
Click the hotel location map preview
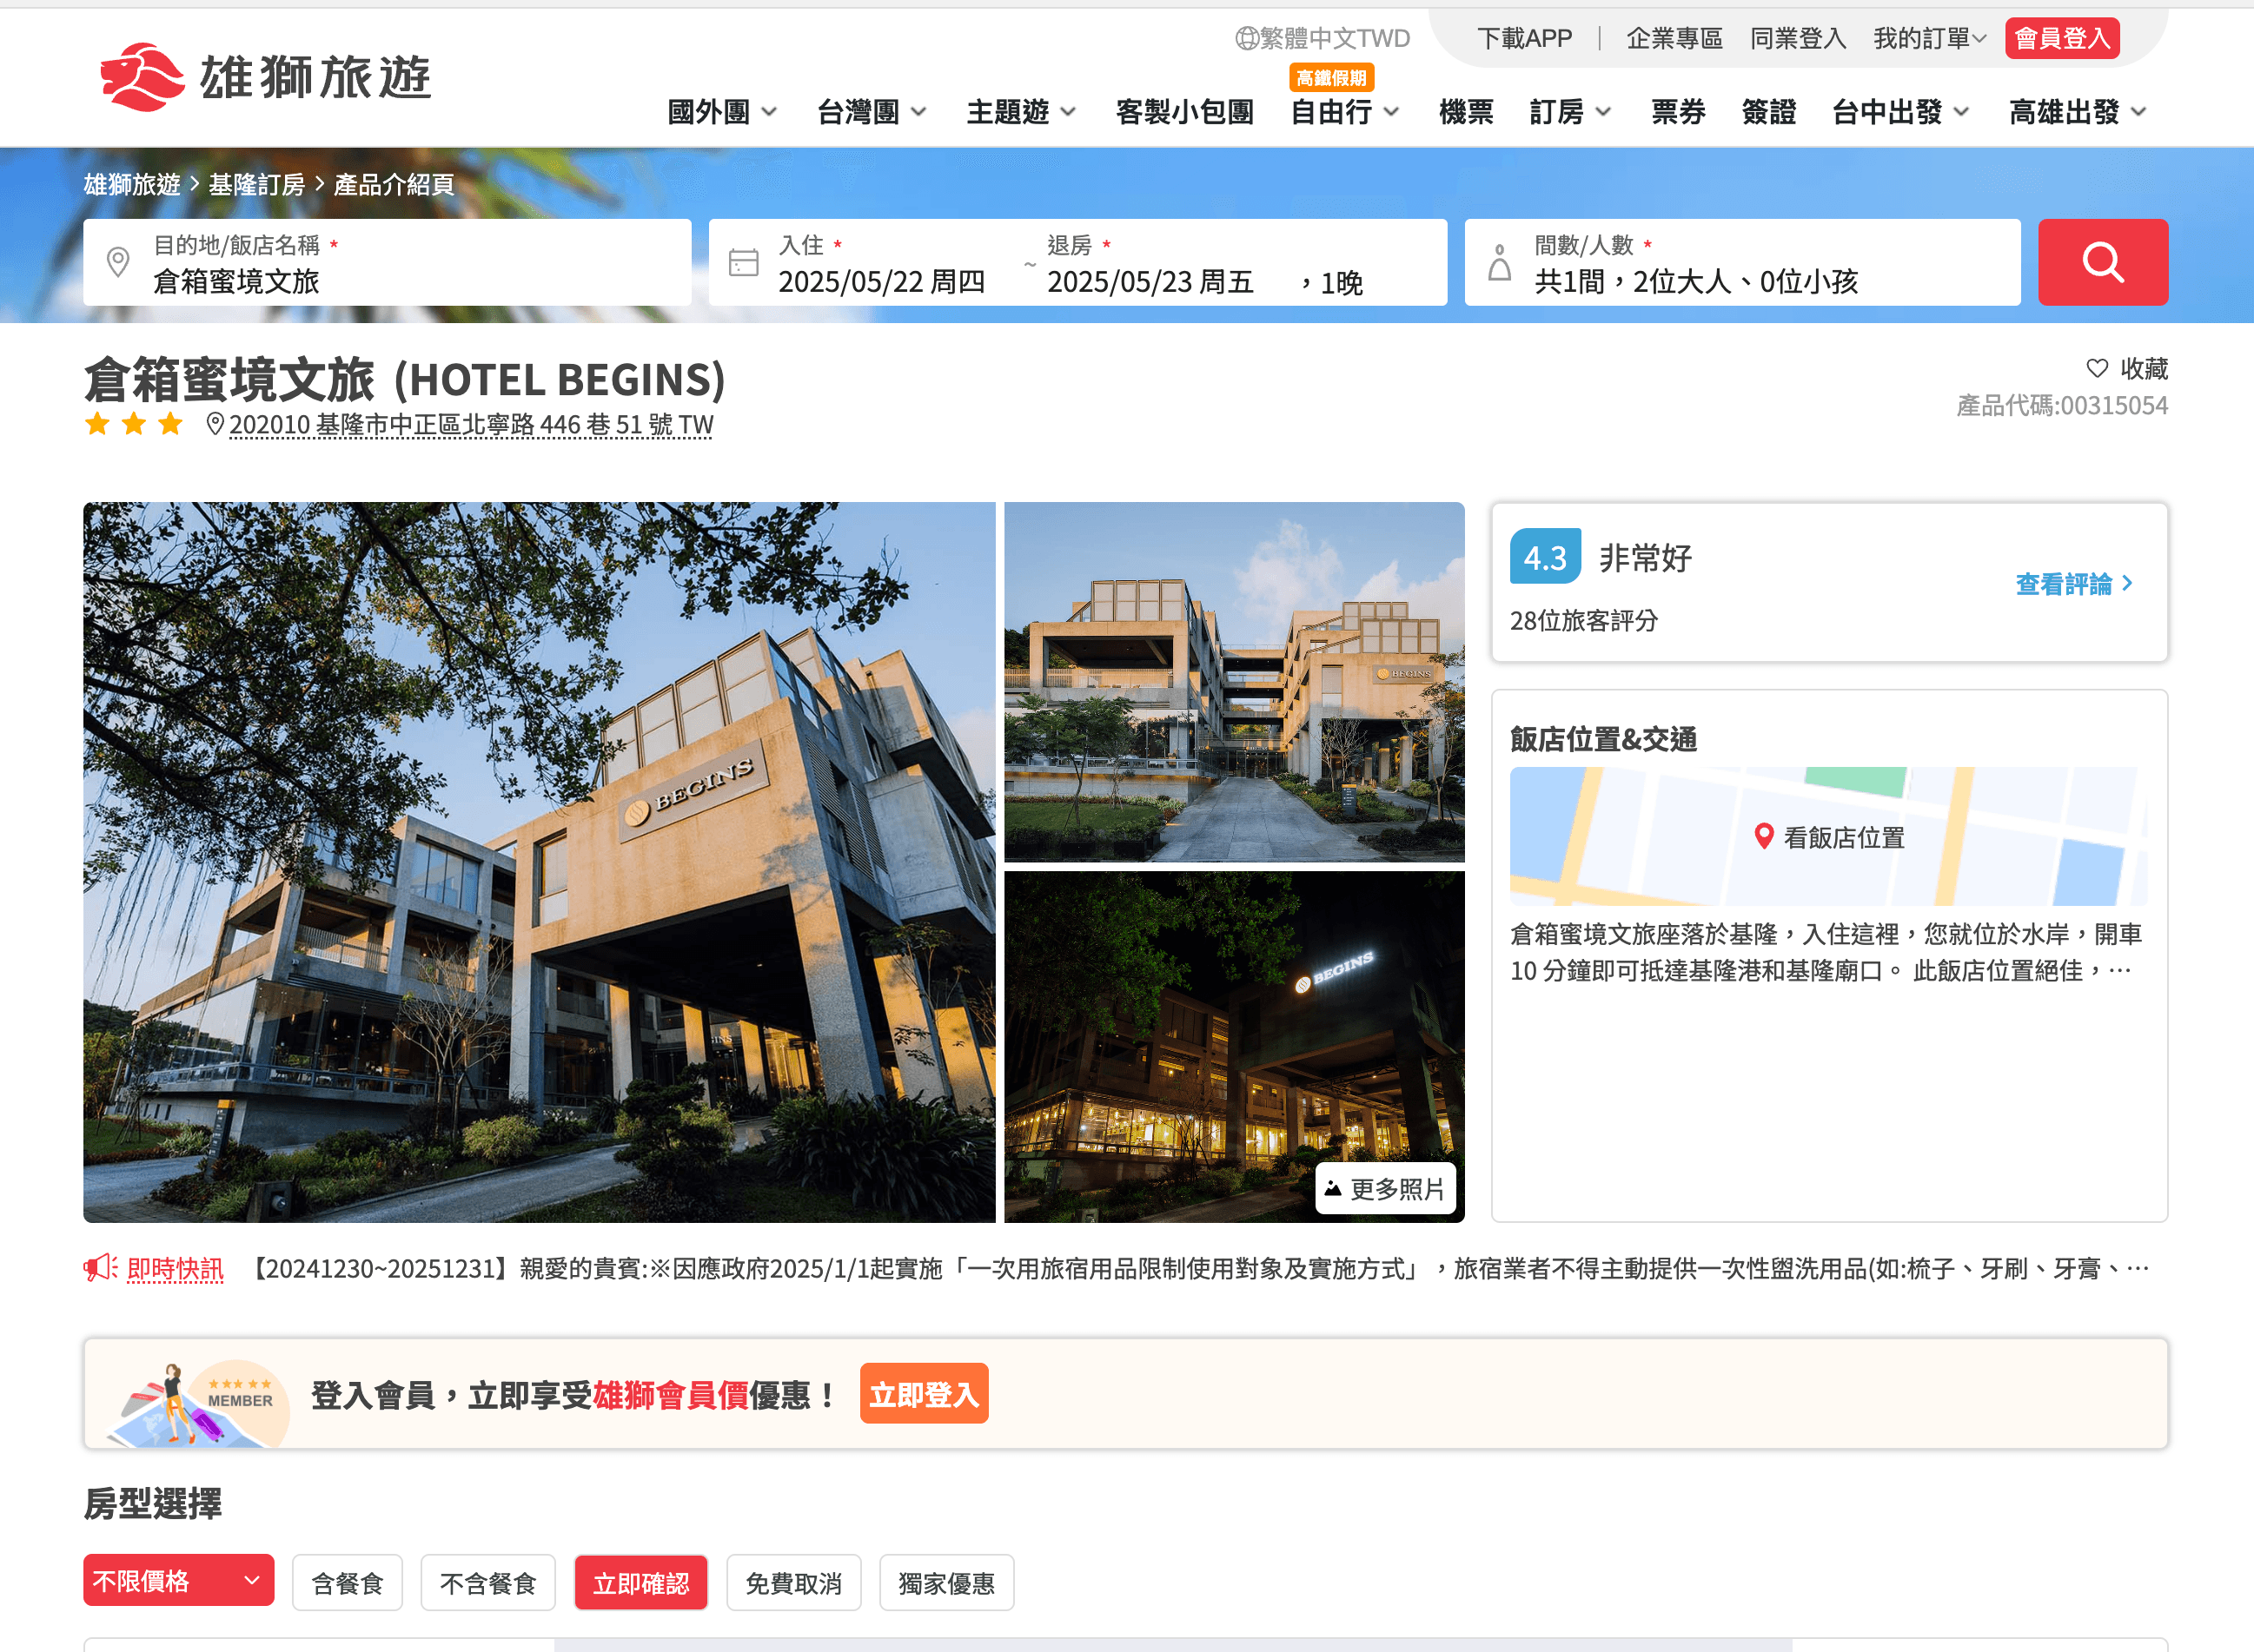[x=1828, y=836]
